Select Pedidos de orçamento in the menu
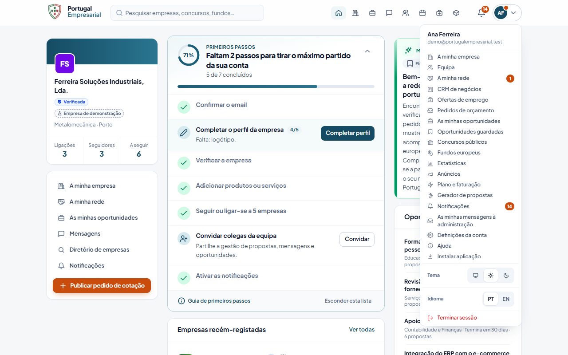 click(470, 110)
